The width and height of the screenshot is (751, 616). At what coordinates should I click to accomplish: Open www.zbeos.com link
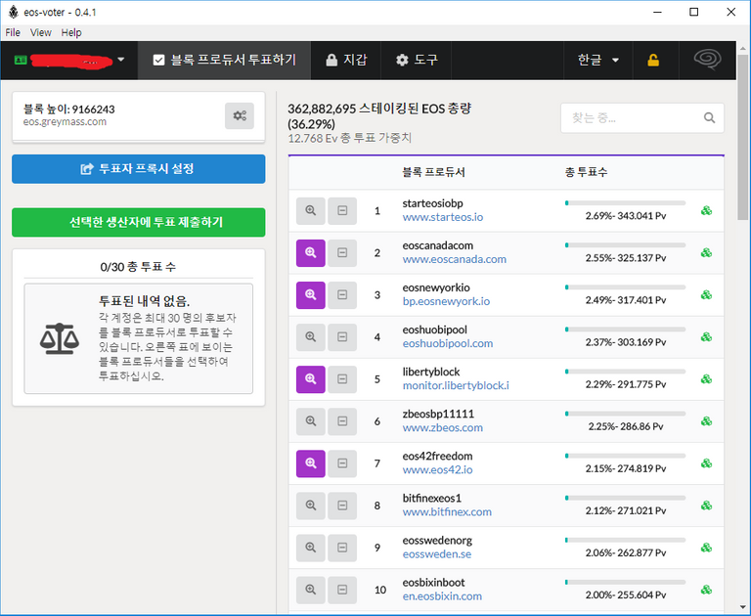point(443,428)
